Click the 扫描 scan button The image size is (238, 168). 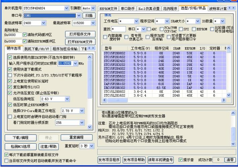tap(89, 15)
